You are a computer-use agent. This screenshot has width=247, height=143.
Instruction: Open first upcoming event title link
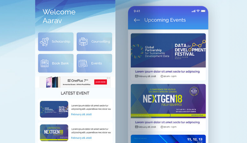167,71
